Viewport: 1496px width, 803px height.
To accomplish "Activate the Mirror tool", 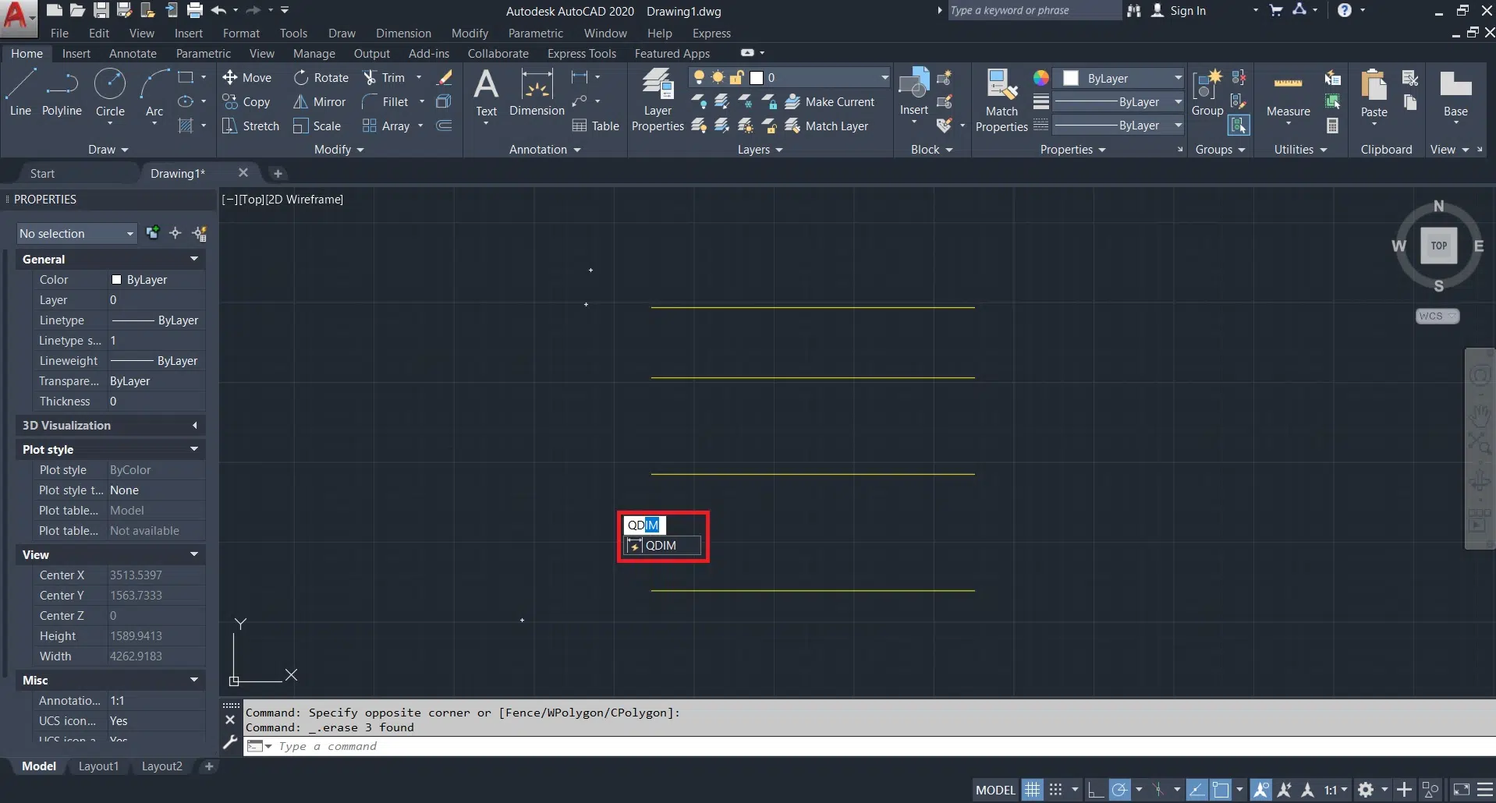I will tap(320, 102).
